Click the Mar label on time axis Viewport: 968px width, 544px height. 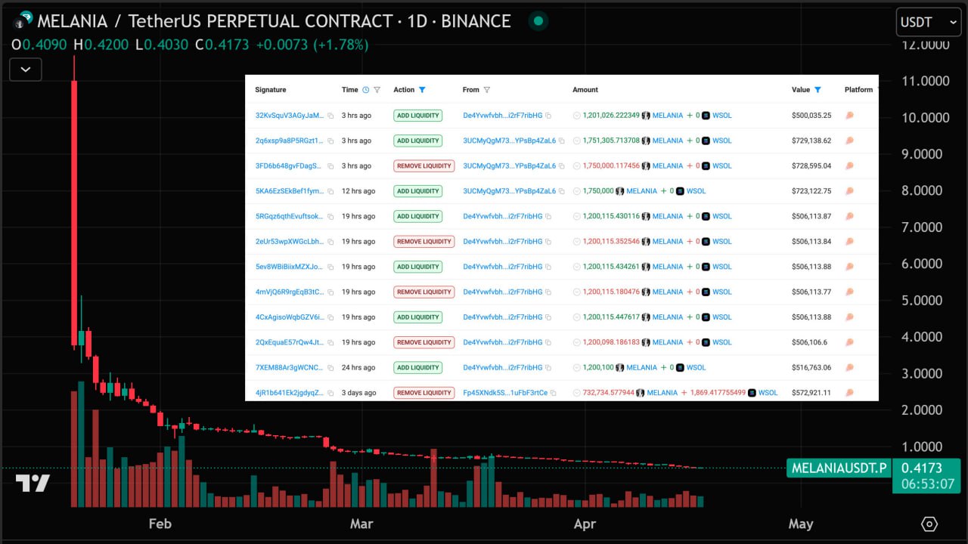click(x=361, y=524)
